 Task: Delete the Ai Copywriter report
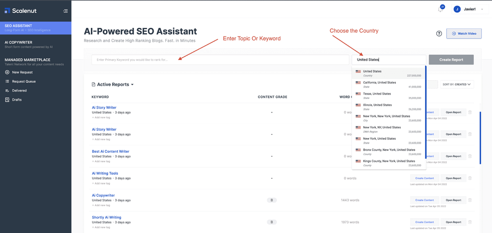470,200
